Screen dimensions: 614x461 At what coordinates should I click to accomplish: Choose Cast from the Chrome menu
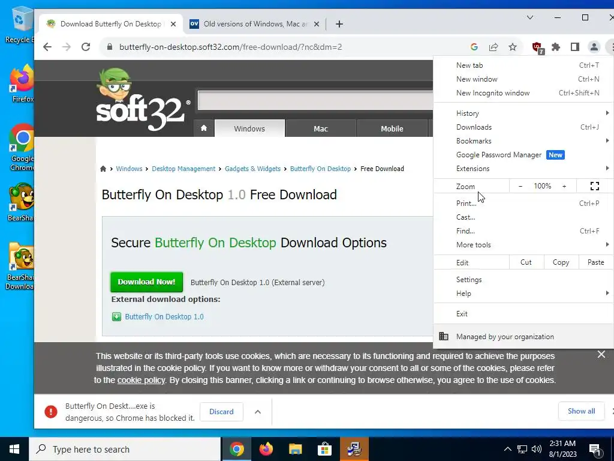click(523, 217)
